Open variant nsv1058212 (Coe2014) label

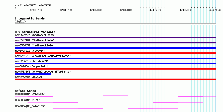tap(30, 51)
